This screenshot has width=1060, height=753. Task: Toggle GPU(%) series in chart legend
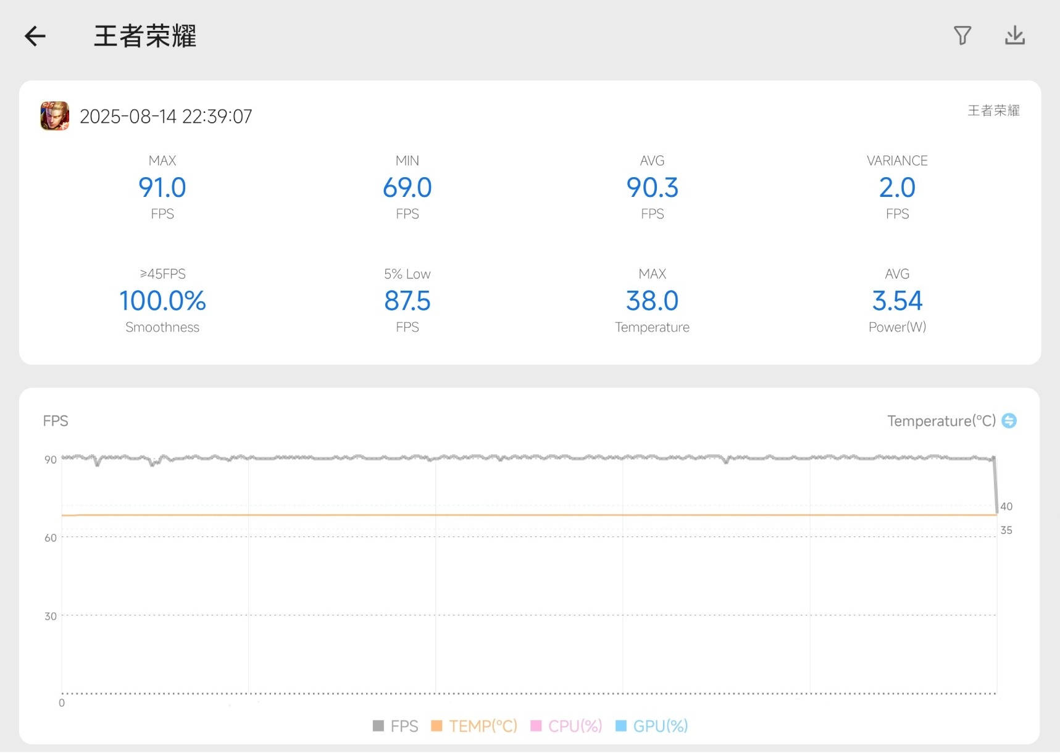[652, 726]
